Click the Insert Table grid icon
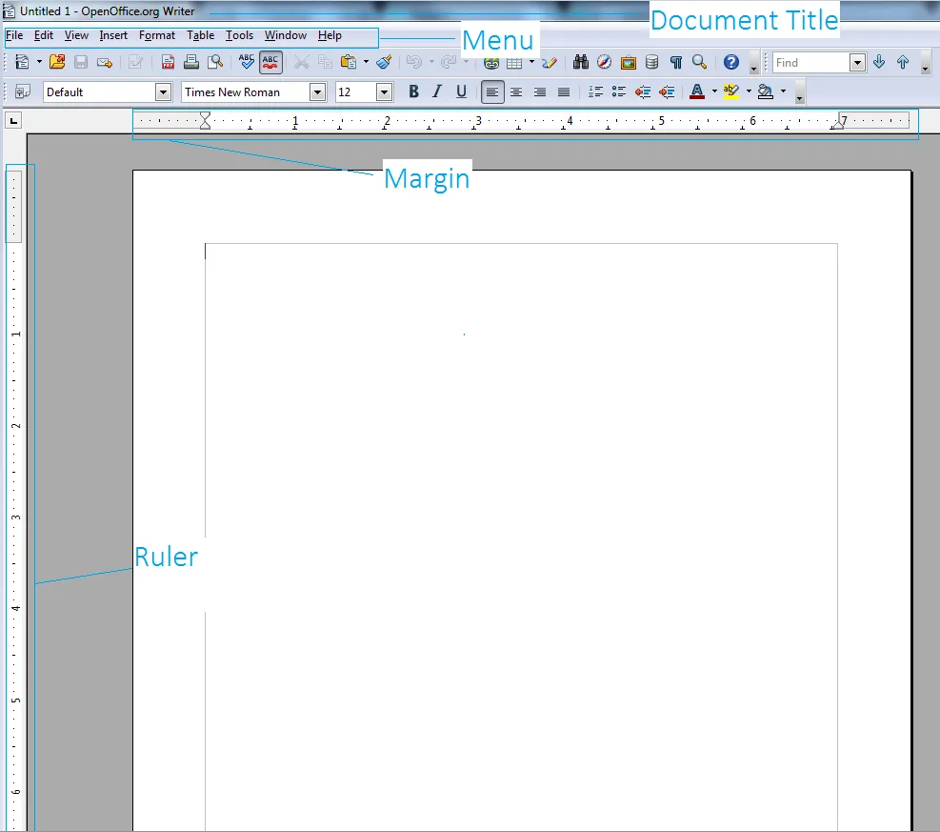This screenshot has height=832, width=940. click(x=514, y=62)
